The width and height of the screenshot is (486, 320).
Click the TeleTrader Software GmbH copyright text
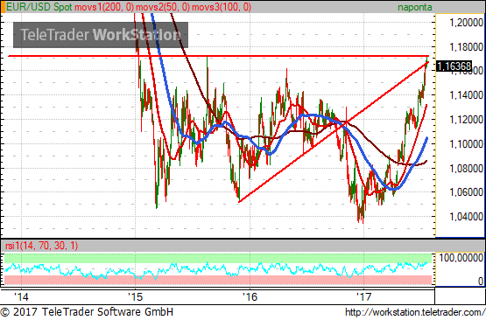87,311
